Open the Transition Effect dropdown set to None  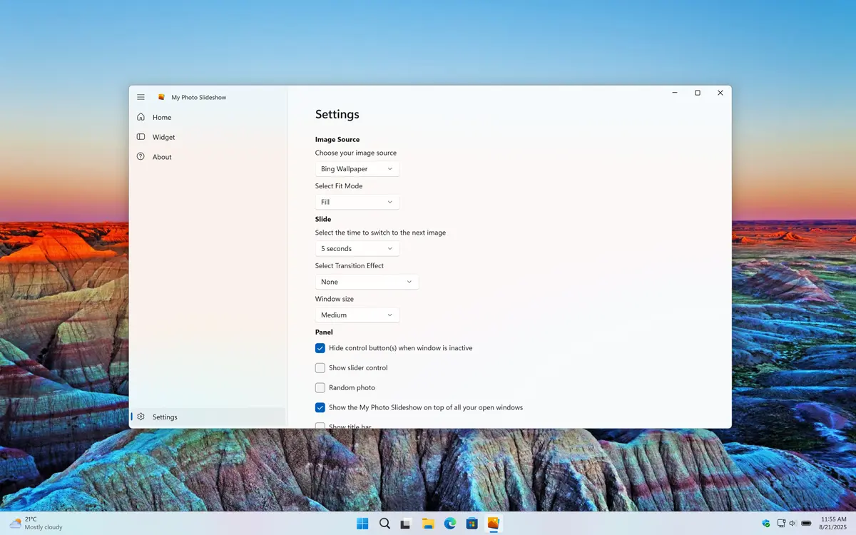[367, 282]
